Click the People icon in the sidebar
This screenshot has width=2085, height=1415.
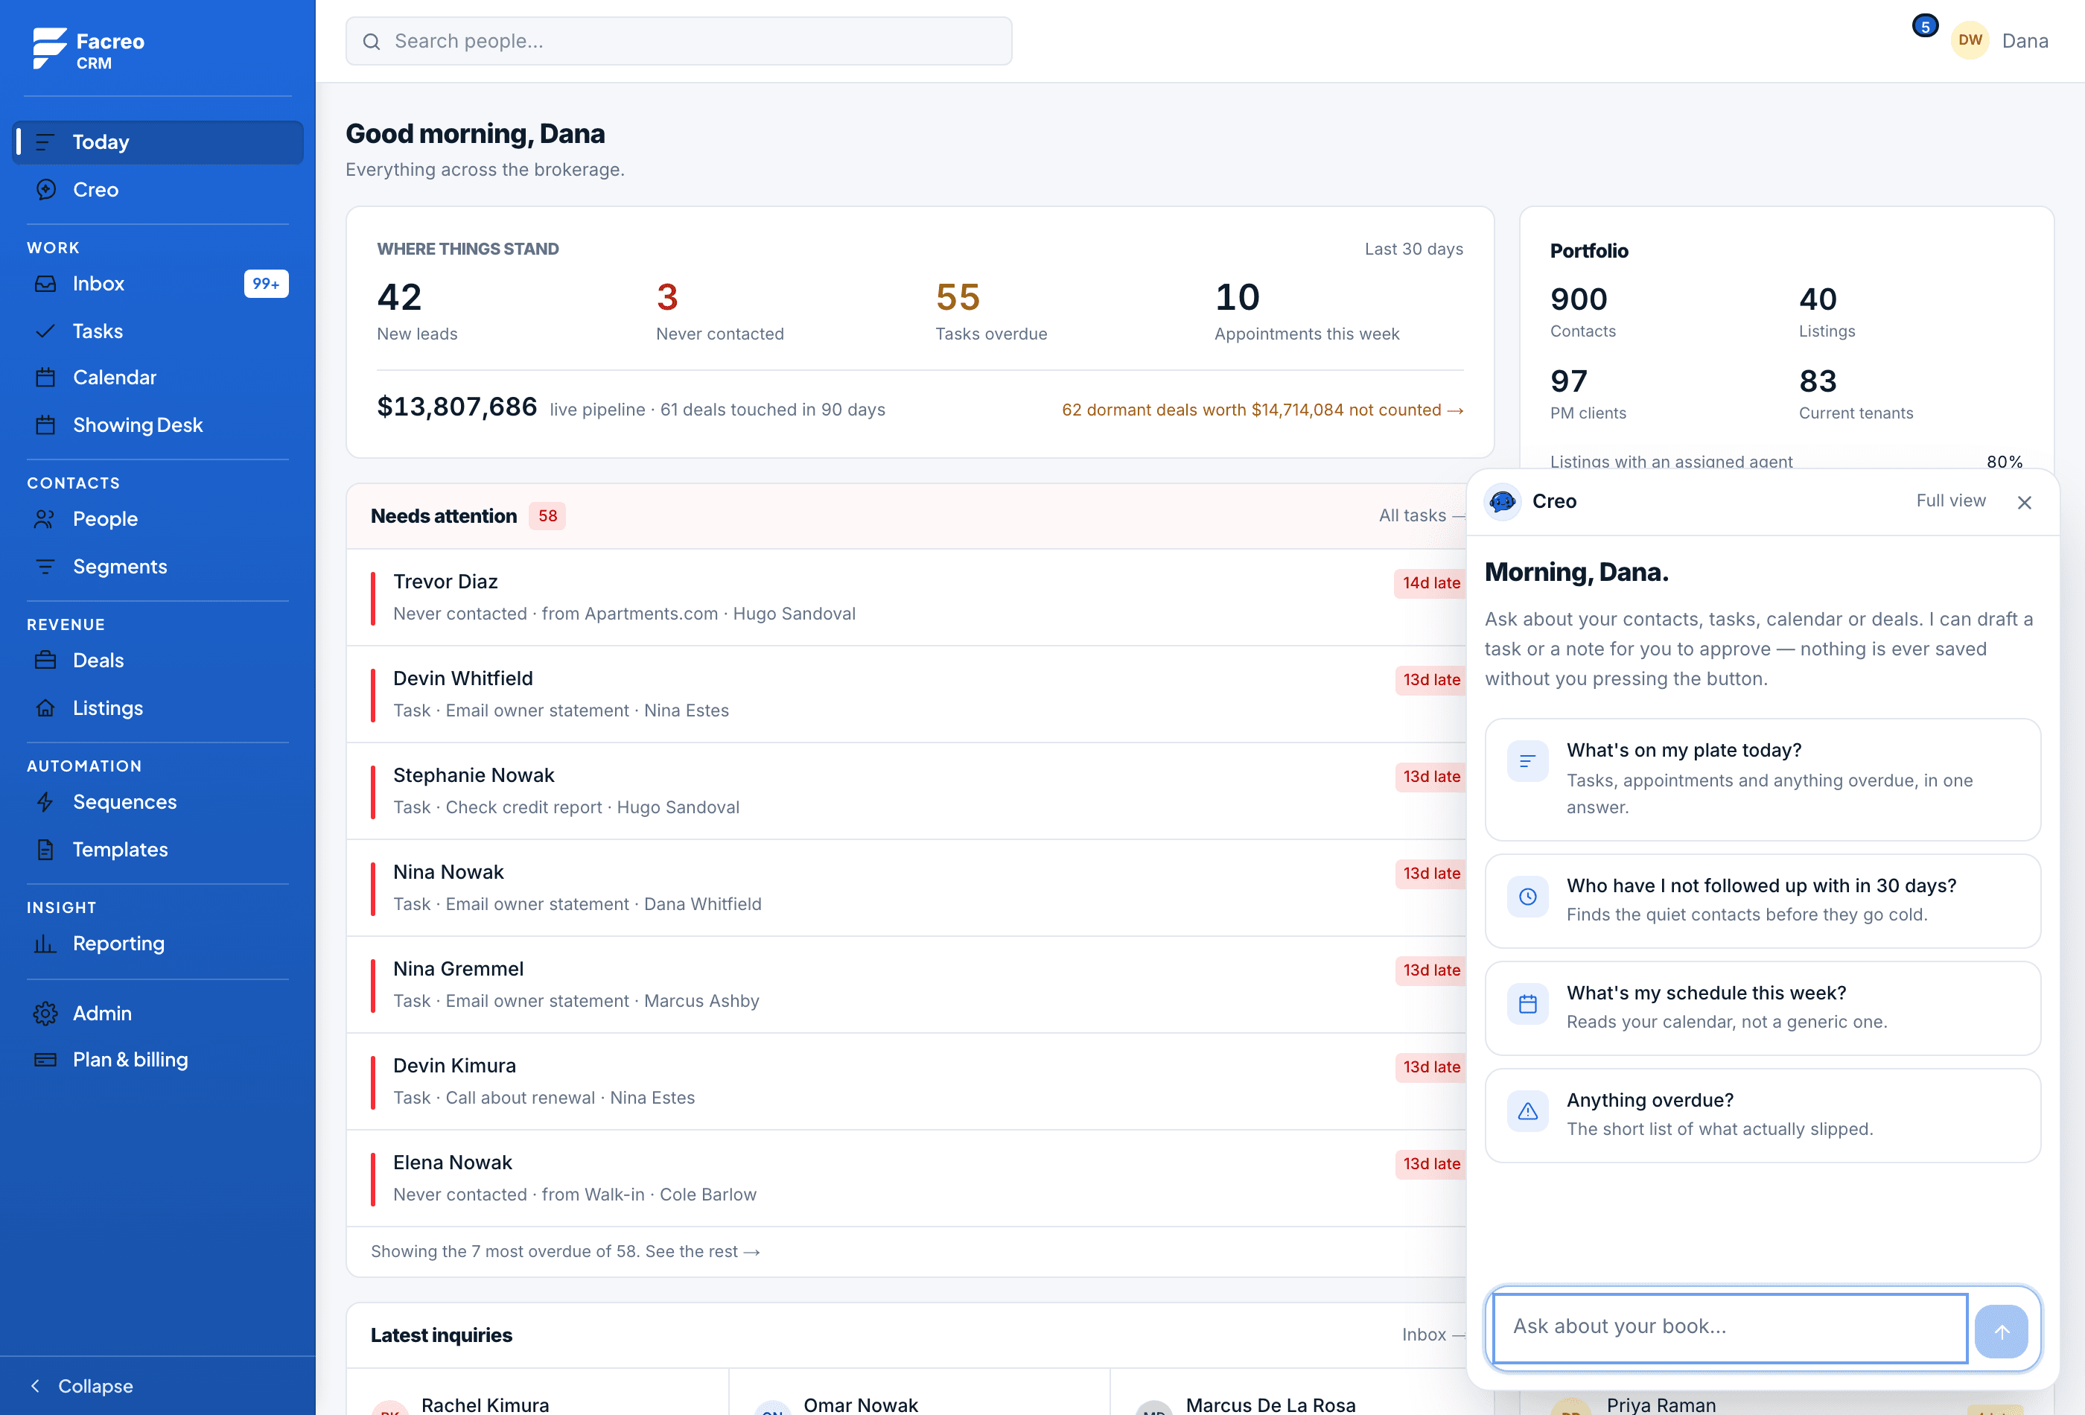coord(45,518)
